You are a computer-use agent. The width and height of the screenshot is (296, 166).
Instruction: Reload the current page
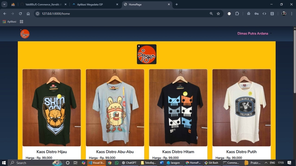[20, 14]
